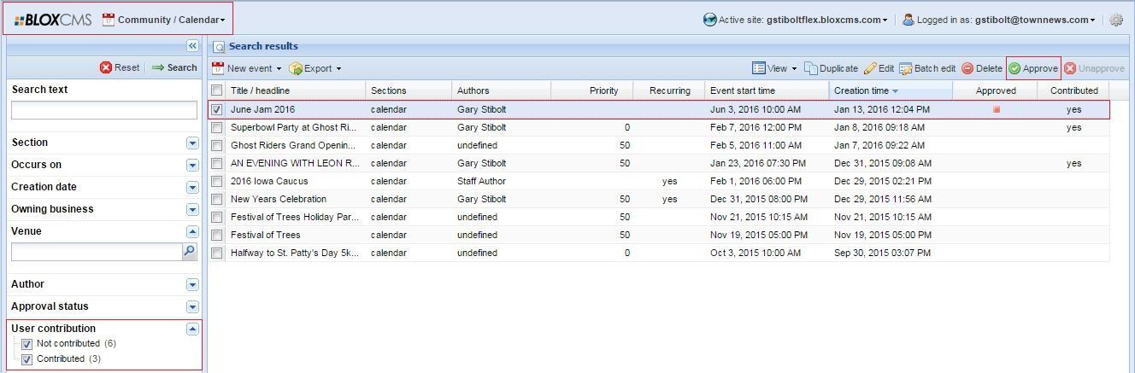The height and width of the screenshot is (373, 1135).
Task: Check the Evening with Leon row checkbox
Action: (217, 163)
